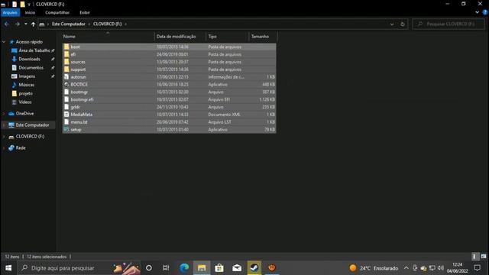Image resolution: width=489 pixels, height=275 pixels.
Task: Open the volume speaker icon
Action: 441,268
